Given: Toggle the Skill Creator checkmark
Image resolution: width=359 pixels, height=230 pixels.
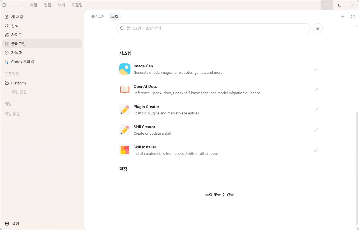Looking at the screenshot, I should [316, 130].
